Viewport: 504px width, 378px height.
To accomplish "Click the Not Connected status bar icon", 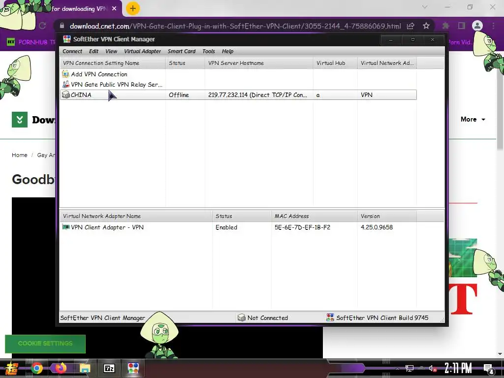I will (241, 317).
